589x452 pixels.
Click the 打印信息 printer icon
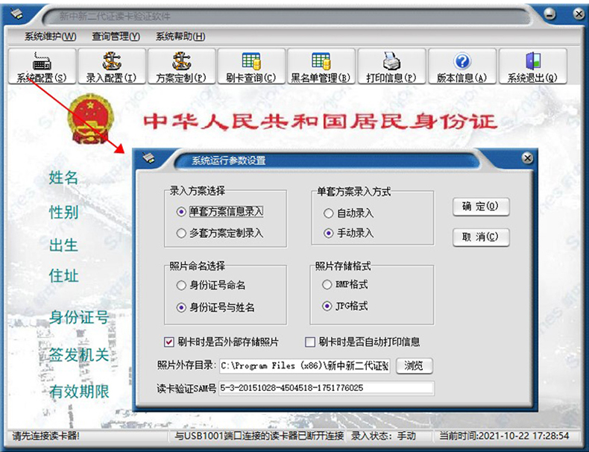tap(391, 66)
